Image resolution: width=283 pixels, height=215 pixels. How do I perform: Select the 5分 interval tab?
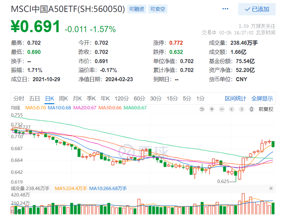pyautogui.click(x=187, y=99)
